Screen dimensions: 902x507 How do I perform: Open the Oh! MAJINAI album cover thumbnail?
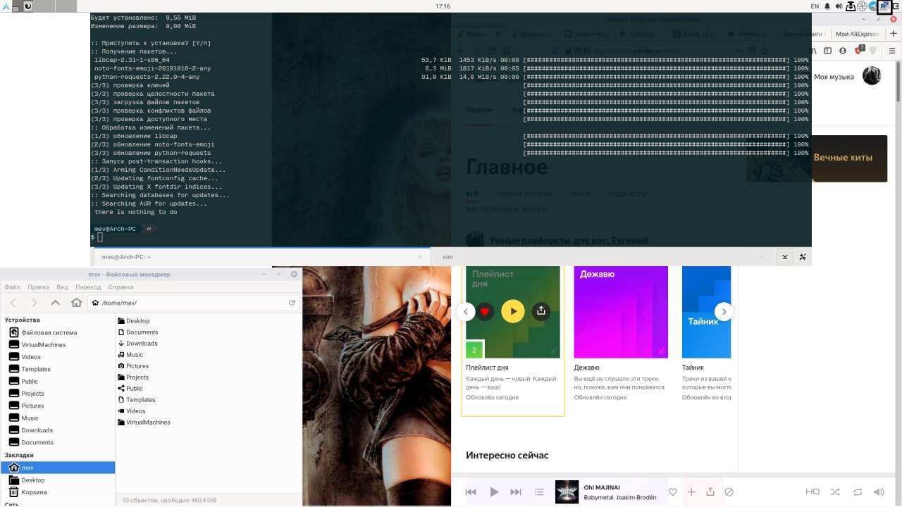(x=567, y=492)
